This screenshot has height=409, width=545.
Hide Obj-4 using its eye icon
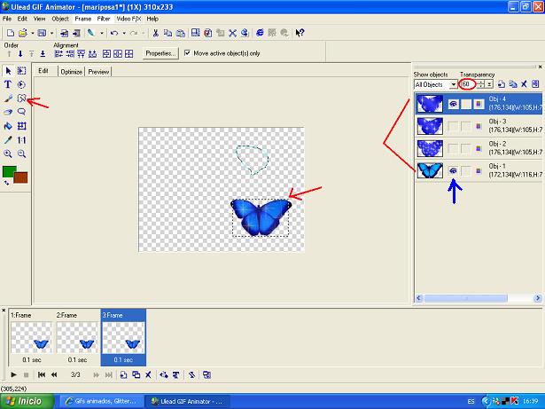pos(453,104)
